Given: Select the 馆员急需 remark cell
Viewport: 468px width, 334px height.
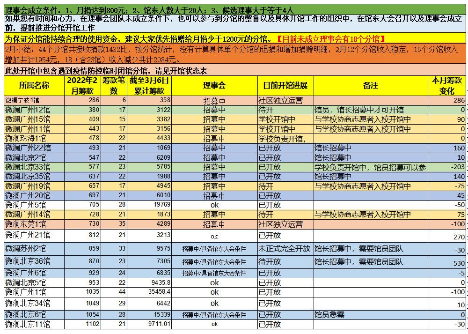Looking at the screenshot, I should (x=370, y=315).
